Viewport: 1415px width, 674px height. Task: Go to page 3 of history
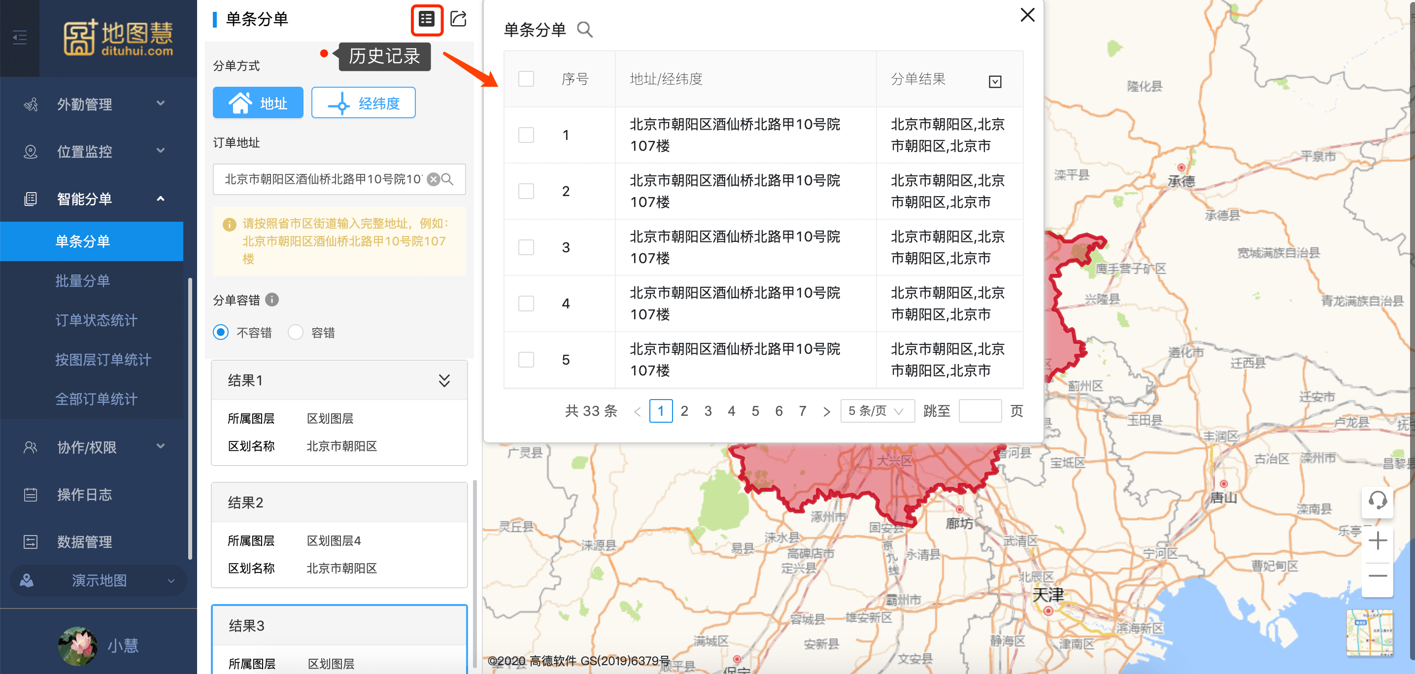(708, 411)
